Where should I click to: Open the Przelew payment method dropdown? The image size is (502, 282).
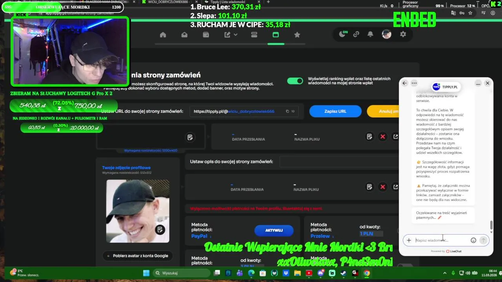tap(322, 236)
